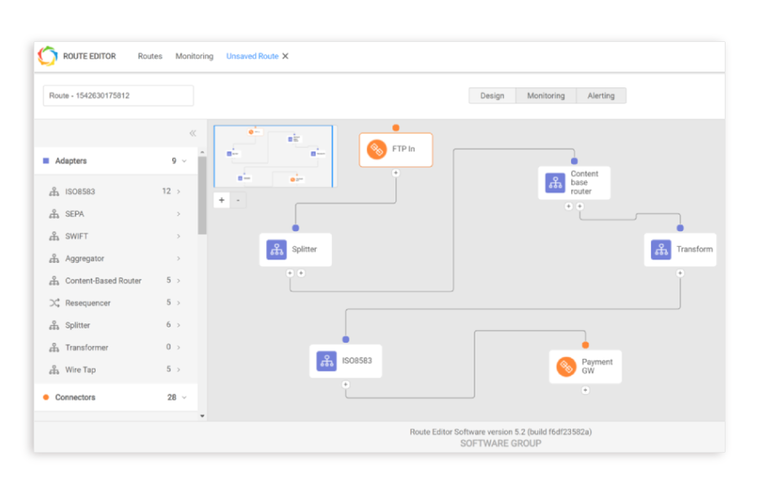This screenshot has width=760, height=504.
Task: Select the Alerting view tab
Action: coord(601,96)
